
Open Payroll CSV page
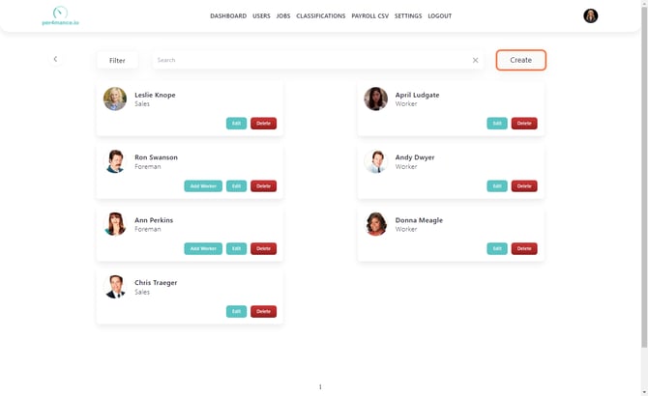[x=370, y=15]
